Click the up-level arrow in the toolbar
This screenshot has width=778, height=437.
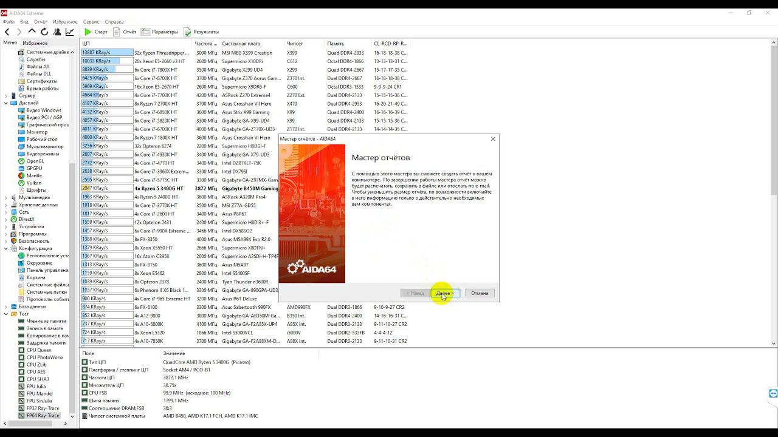[32, 32]
